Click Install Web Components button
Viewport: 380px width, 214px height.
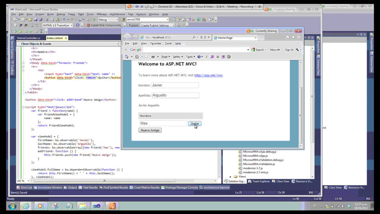[x=104, y=25]
